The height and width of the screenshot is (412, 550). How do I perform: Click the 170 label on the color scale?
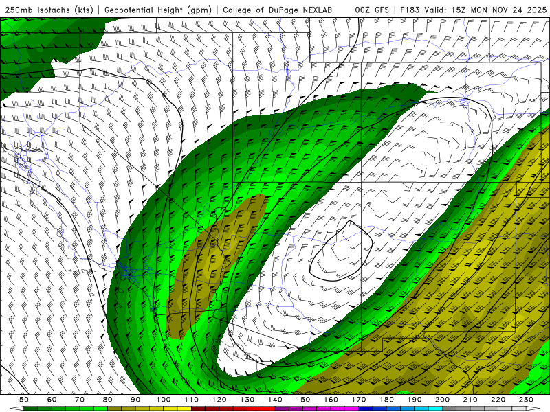point(358,400)
